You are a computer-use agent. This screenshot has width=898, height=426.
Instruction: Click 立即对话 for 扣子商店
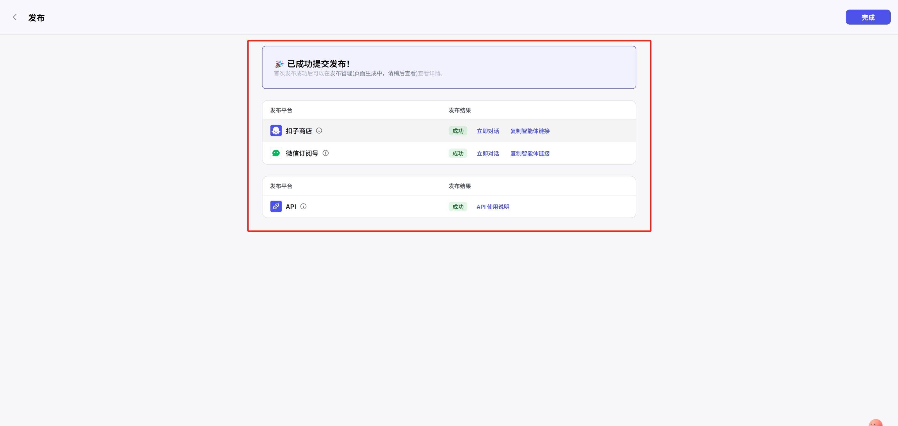click(x=488, y=131)
